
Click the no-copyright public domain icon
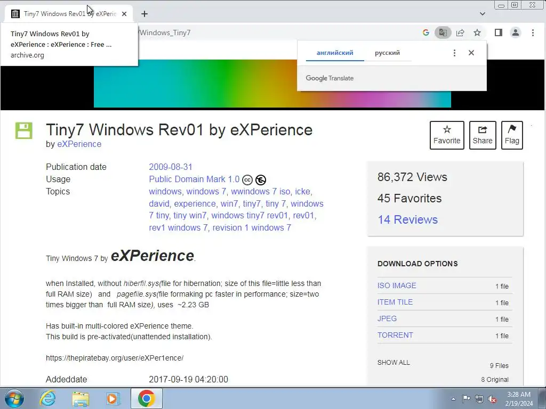coord(260,180)
